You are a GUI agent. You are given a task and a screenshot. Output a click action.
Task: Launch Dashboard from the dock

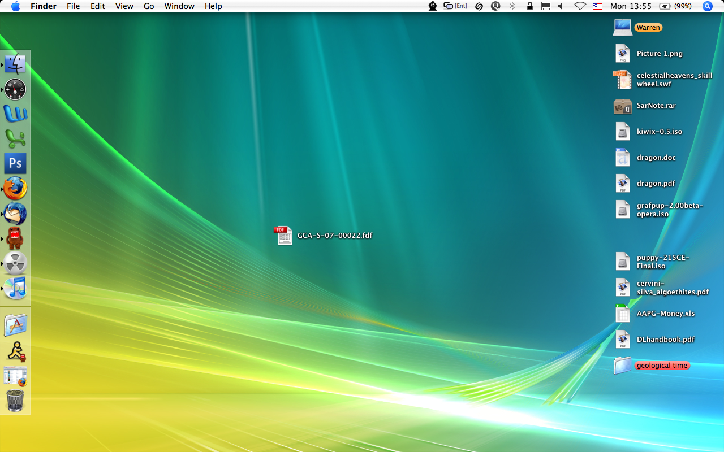click(15, 89)
